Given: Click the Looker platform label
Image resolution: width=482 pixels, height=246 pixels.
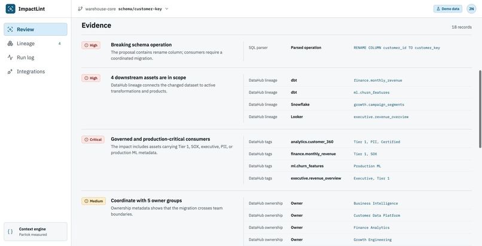Looking at the screenshot, I should tap(297, 117).
